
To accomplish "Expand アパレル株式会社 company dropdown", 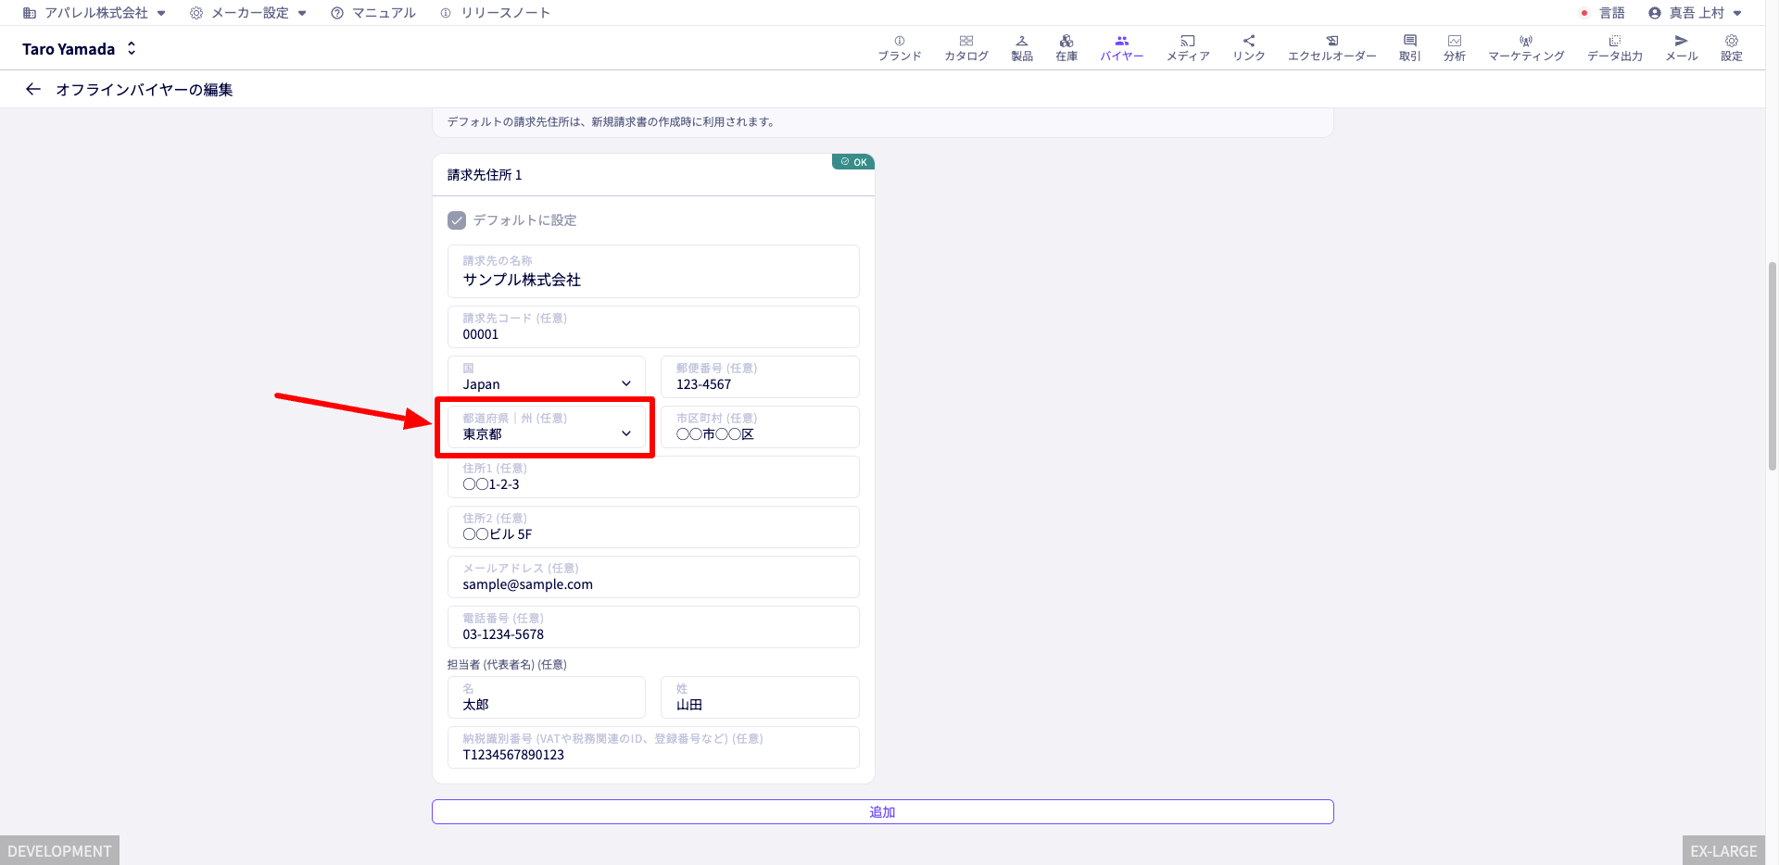I will pos(94,13).
